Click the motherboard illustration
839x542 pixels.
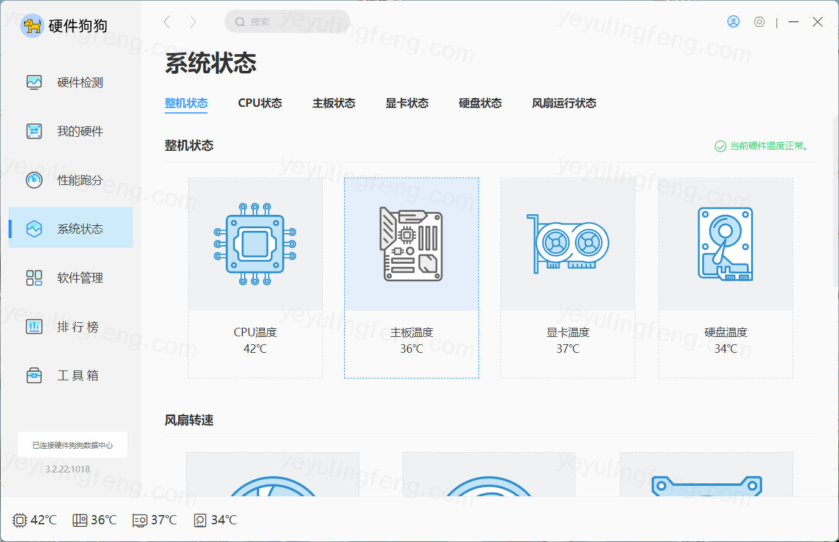(x=411, y=244)
